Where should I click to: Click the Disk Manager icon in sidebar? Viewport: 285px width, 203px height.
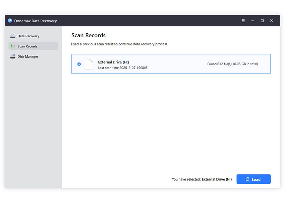[13, 56]
